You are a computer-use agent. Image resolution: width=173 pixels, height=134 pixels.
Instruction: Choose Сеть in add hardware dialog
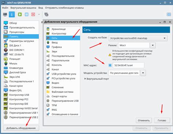coord(63,38)
